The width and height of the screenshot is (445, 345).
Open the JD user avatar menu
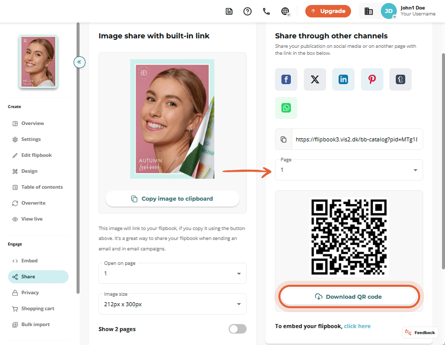(388, 11)
